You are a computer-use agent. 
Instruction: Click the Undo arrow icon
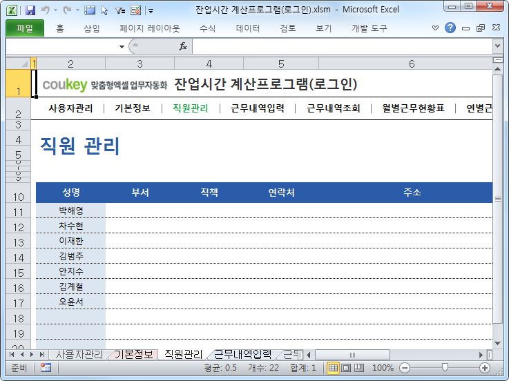(45, 10)
